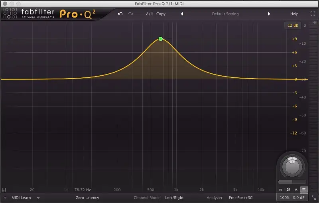Go to next preset with right arrow
319x203 pixels.
(269, 14)
